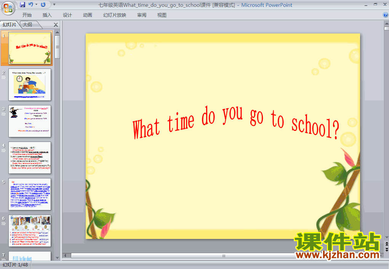This screenshot has height=269, width=389.
Task: Click the thumbnail pane scrollbar thumb
Action: coord(57,47)
